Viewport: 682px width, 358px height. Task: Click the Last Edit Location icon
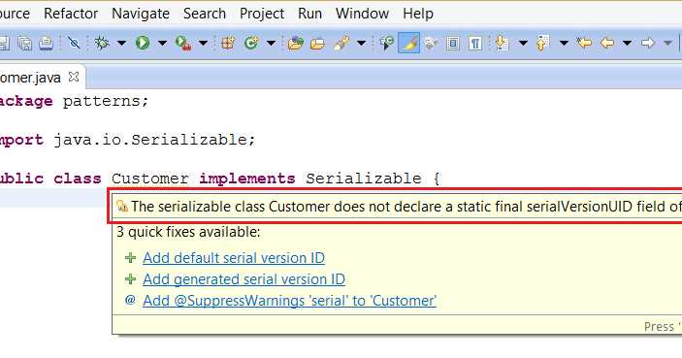tap(584, 43)
